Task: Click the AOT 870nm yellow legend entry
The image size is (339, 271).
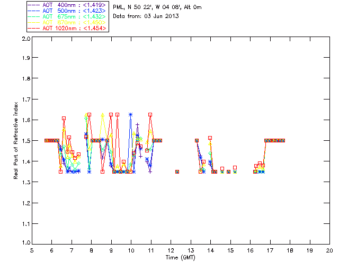Action: click(67, 22)
